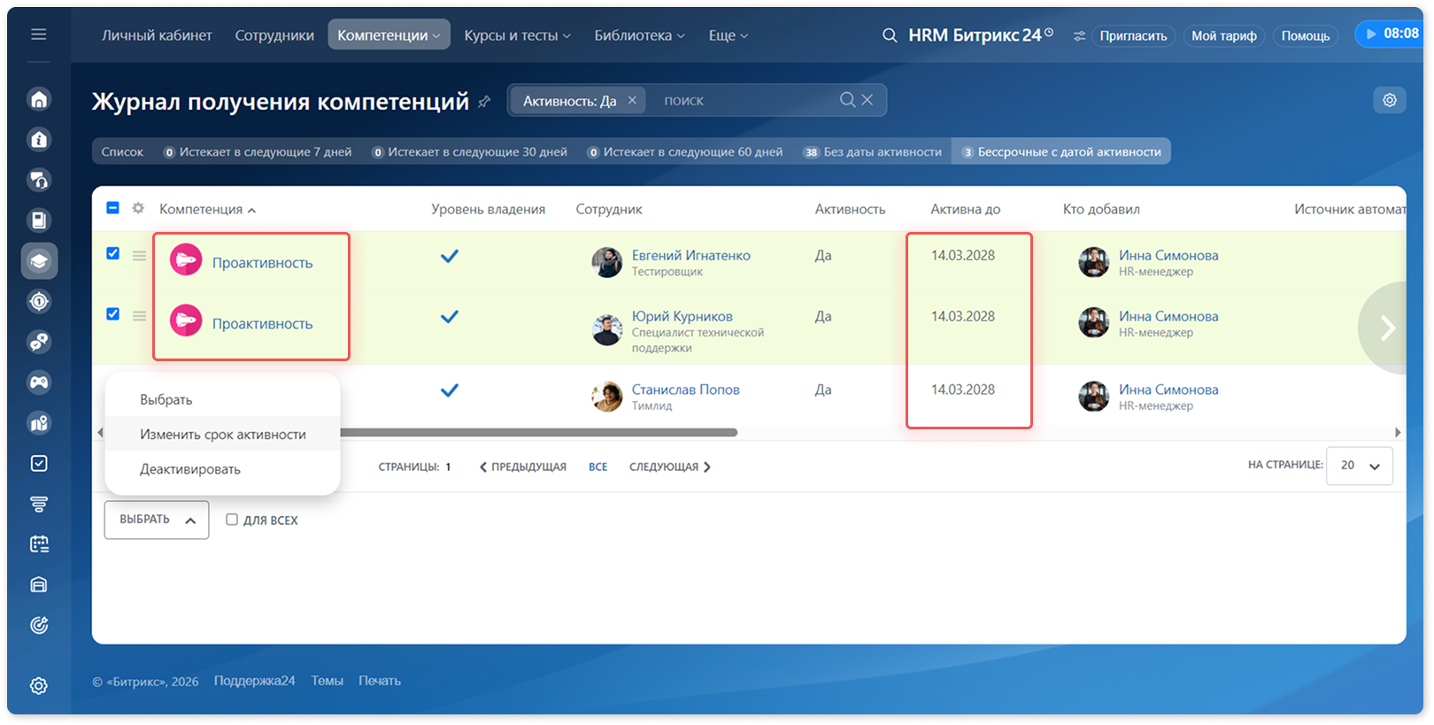
Task: Switch to Без даты активности tab
Action: pyautogui.click(x=873, y=151)
